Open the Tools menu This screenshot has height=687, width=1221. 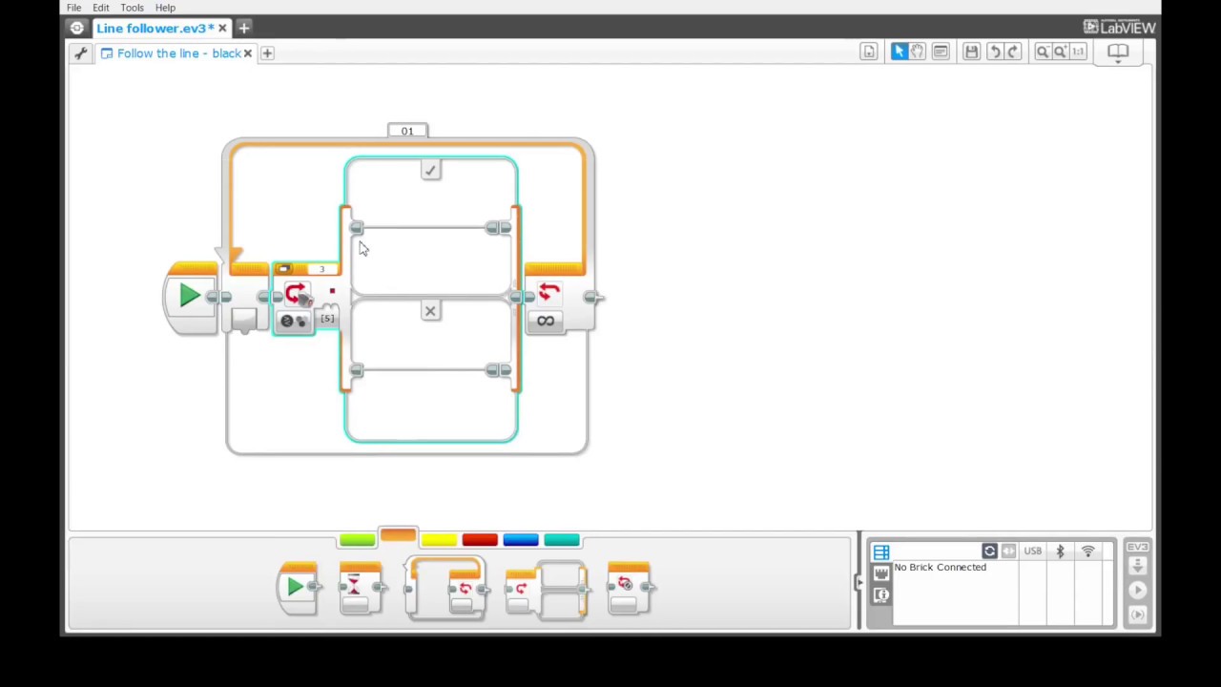point(132,8)
